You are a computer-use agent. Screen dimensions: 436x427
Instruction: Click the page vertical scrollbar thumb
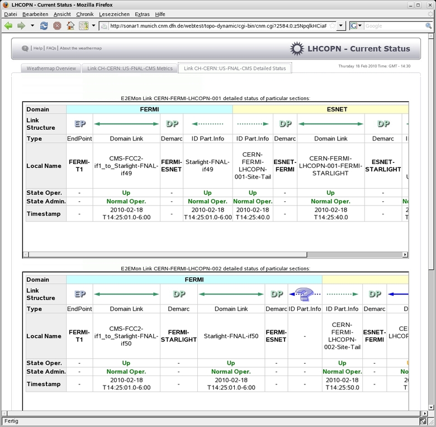pos(431,154)
